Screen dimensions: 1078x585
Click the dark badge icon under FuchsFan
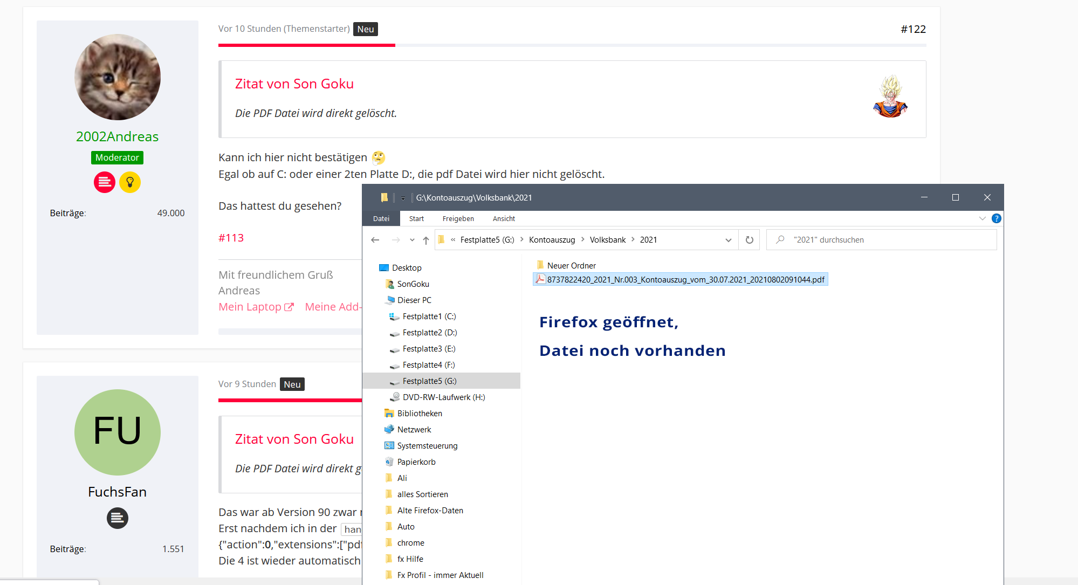(x=117, y=518)
